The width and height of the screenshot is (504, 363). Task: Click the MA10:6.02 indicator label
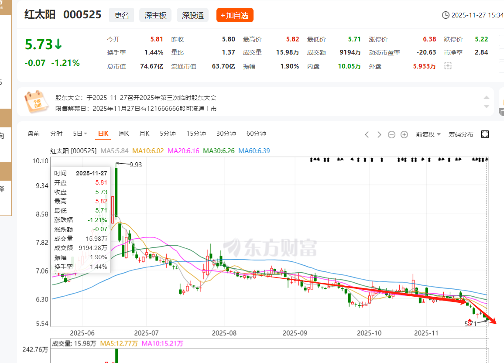[148, 151]
